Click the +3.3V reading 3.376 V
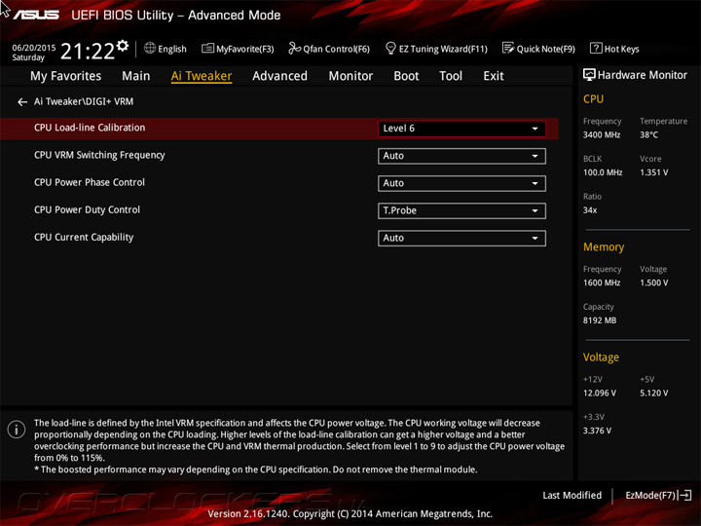 (597, 431)
